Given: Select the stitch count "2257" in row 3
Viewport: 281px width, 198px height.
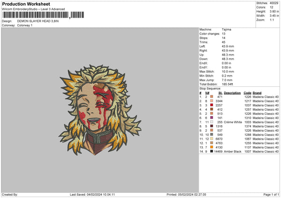Looking at the screenshot, I should pyautogui.click(x=219, y=105).
